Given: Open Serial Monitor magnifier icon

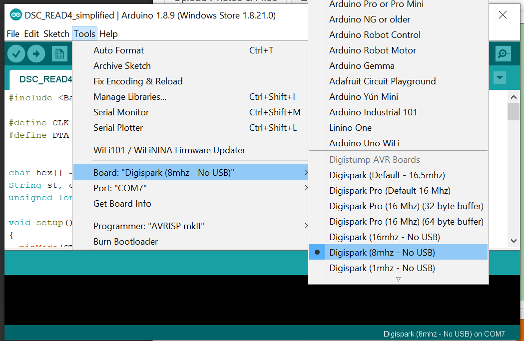Looking at the screenshot, I should pyautogui.click(x=503, y=53).
